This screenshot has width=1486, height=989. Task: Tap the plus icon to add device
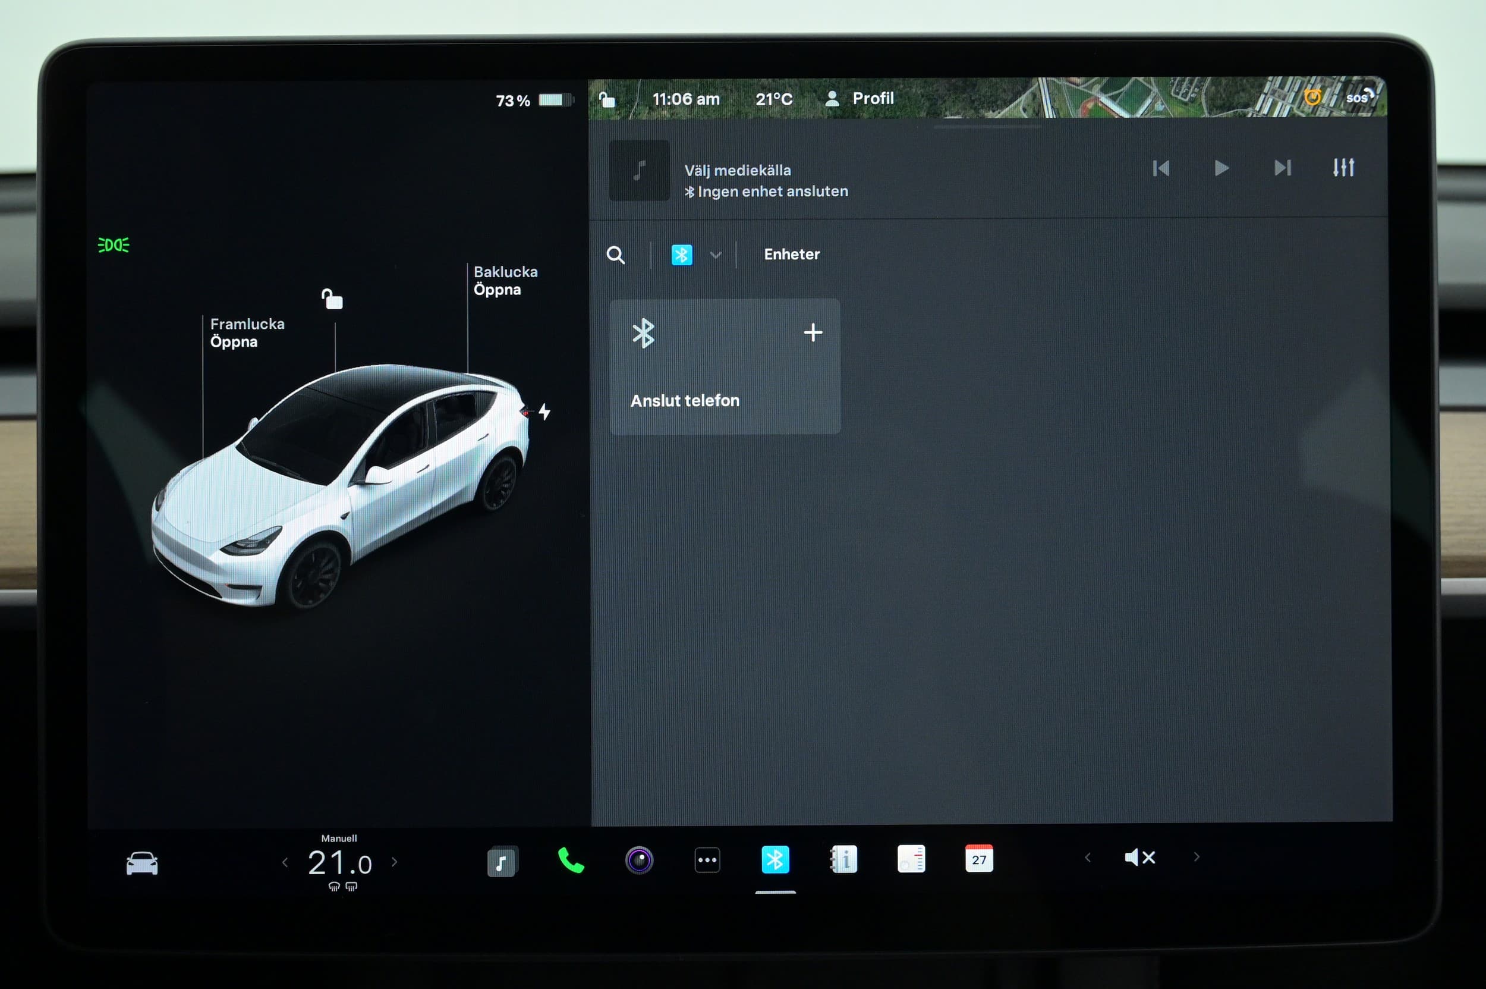click(813, 332)
